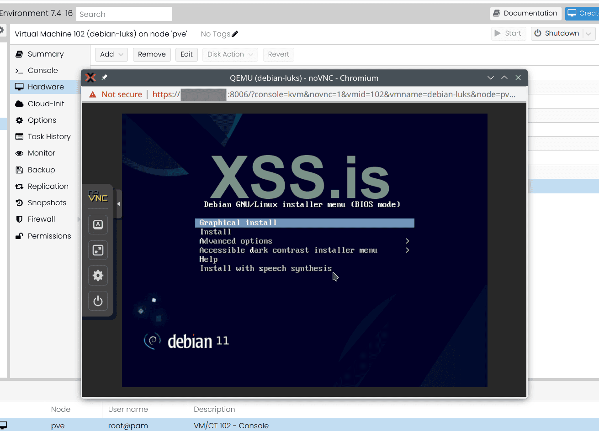Image resolution: width=599 pixels, height=431 pixels.
Task: Select the Hardware tab in the sidebar
Action: pos(46,87)
